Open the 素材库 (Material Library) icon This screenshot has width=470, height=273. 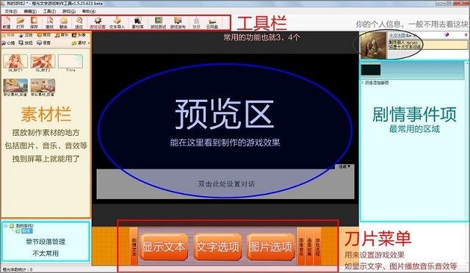tap(137, 23)
